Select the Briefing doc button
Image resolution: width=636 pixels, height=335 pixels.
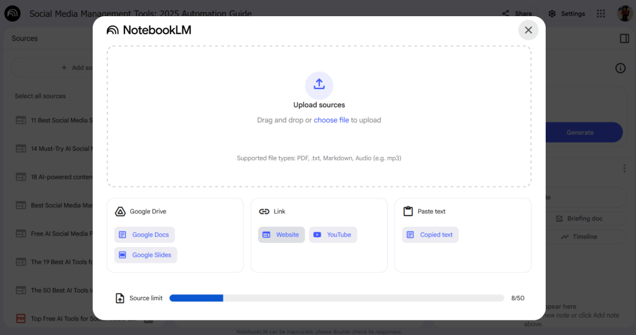coord(586,219)
